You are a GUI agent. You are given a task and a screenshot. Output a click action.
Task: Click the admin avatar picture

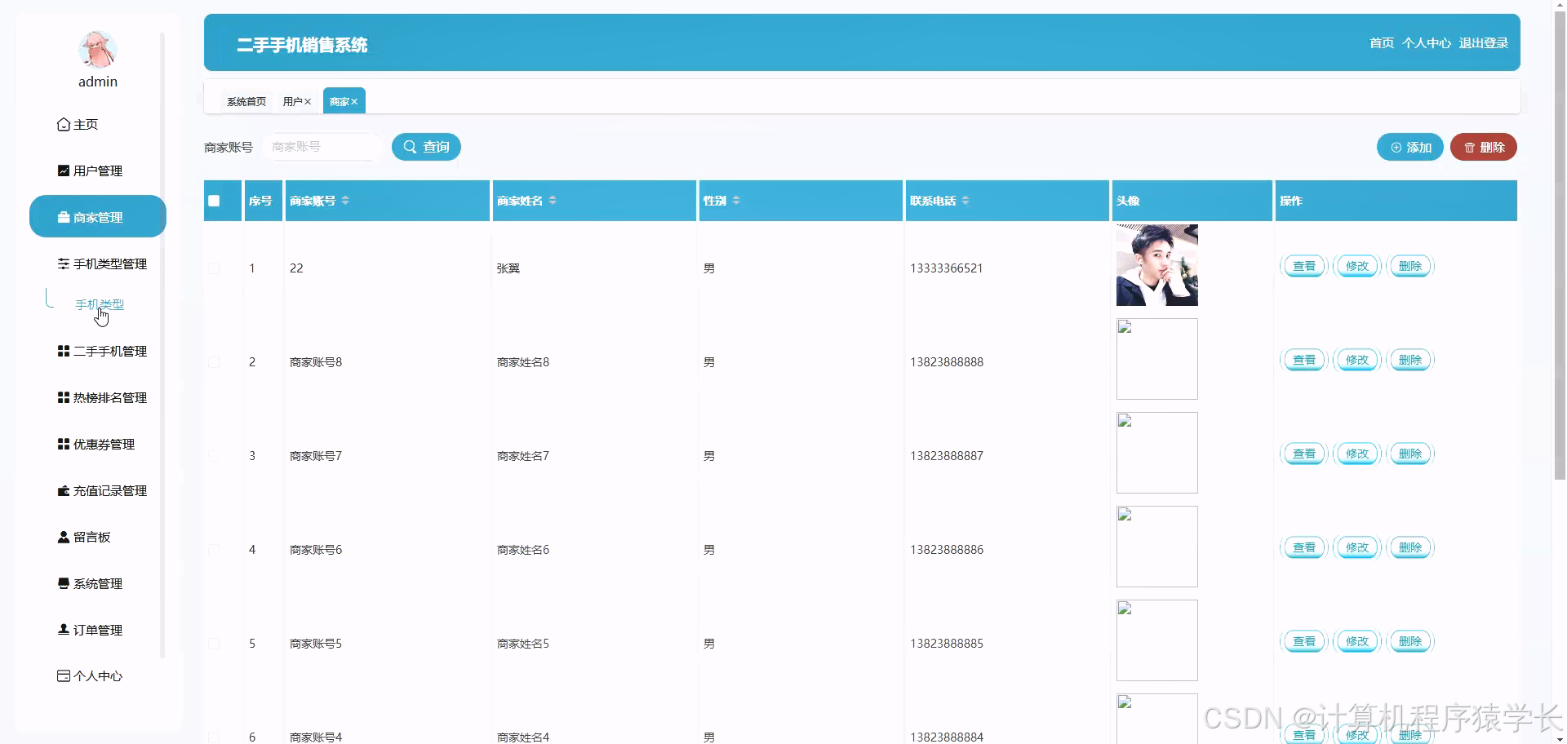click(x=98, y=50)
